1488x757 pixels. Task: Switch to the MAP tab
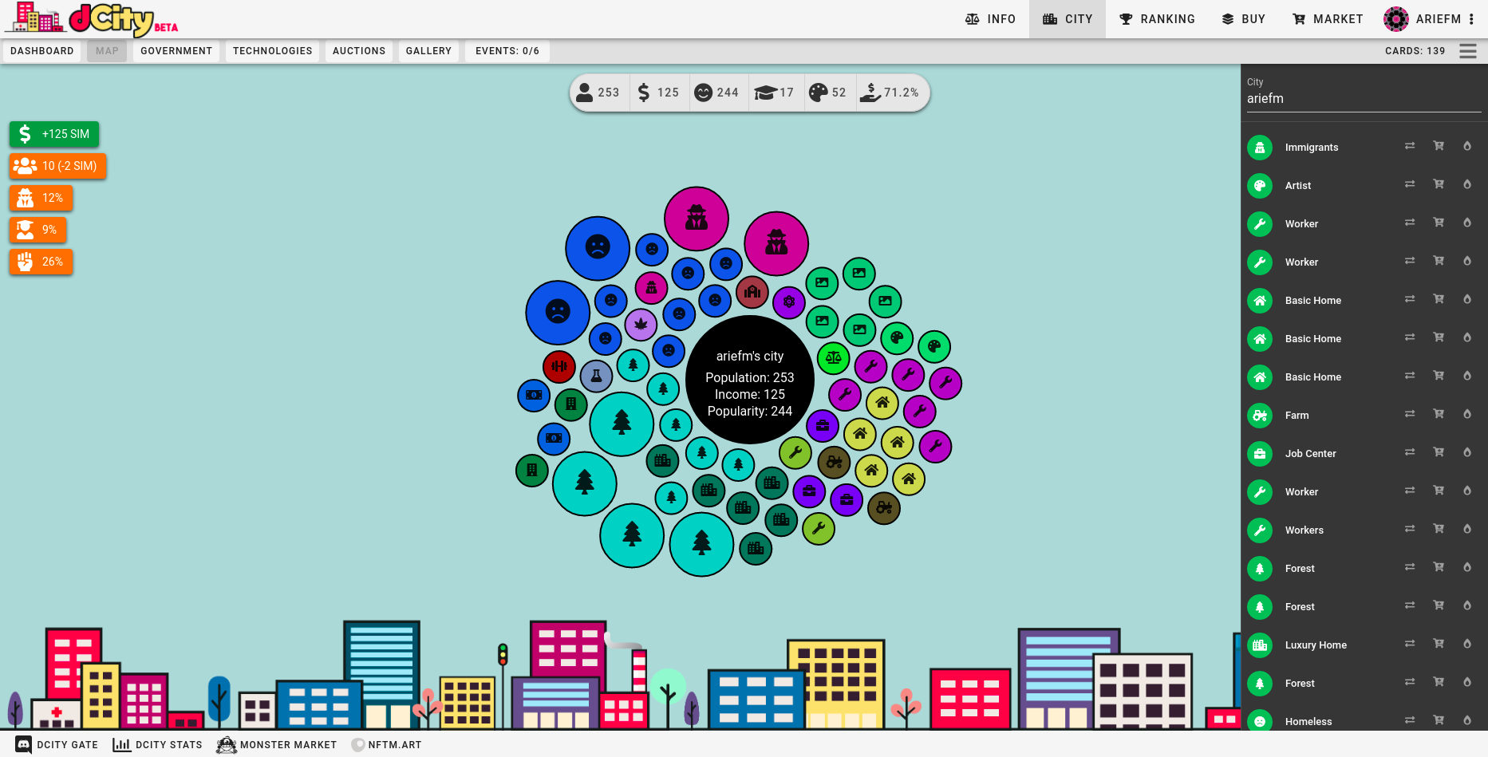(x=107, y=51)
